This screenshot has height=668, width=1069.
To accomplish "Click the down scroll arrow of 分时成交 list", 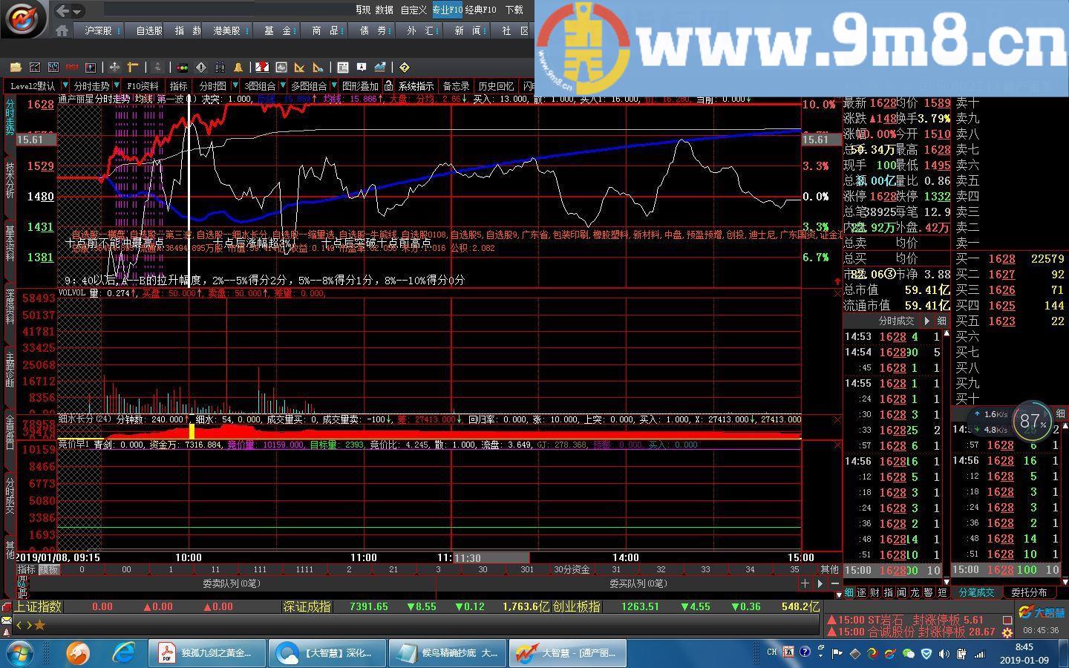I will tap(946, 582).
